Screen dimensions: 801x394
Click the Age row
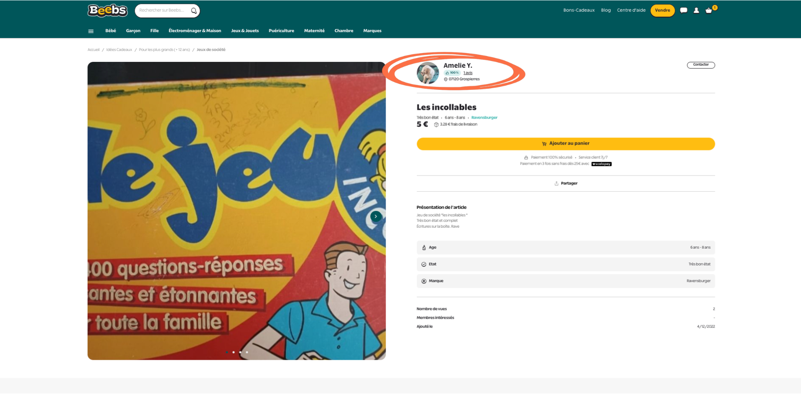coord(565,248)
